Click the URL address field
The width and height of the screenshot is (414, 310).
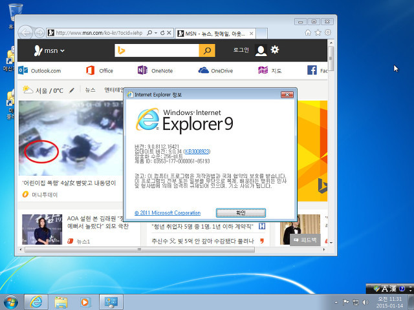pos(99,33)
